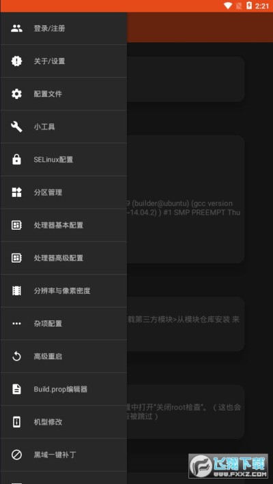Click the film strip icon for 分辨率与像素密度

click(x=16, y=290)
